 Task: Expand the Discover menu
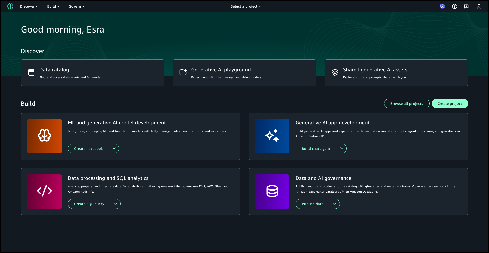coord(29,6)
